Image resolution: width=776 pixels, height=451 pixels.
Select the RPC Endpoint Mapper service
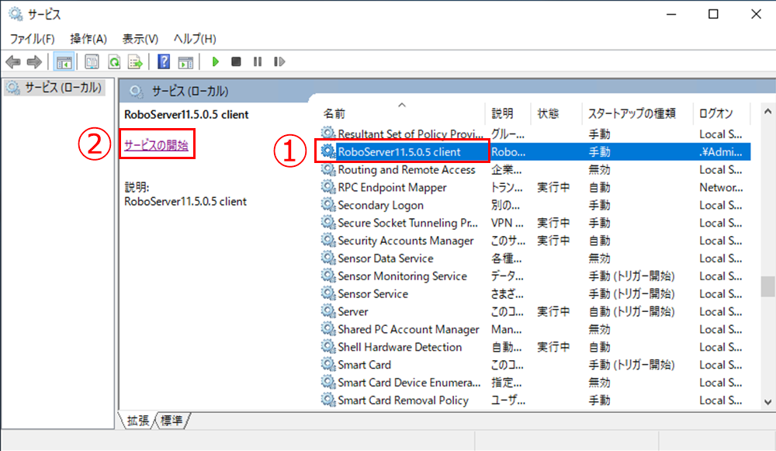tap(392, 188)
